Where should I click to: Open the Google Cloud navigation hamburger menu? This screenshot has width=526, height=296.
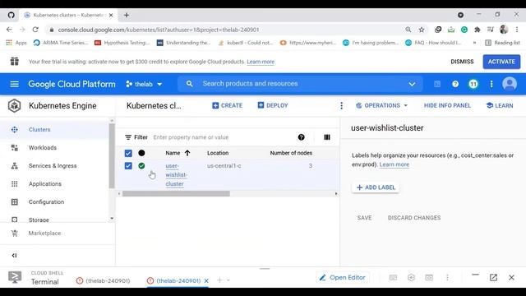coord(15,84)
